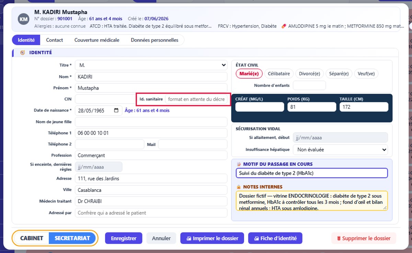Open the Données personnelles tab
The image size is (412, 253).
click(x=154, y=40)
